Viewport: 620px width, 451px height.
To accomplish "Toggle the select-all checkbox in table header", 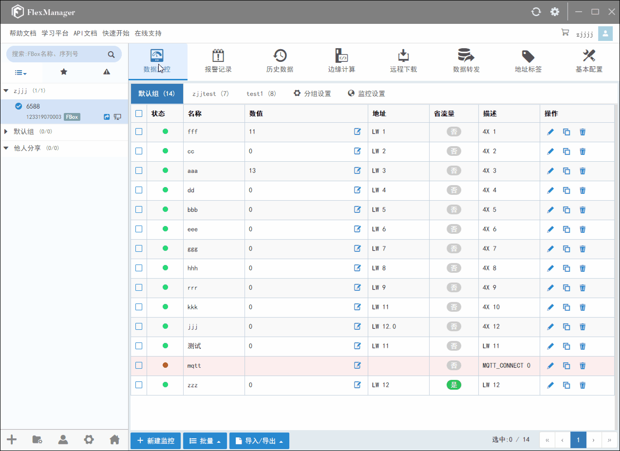I will click(139, 113).
